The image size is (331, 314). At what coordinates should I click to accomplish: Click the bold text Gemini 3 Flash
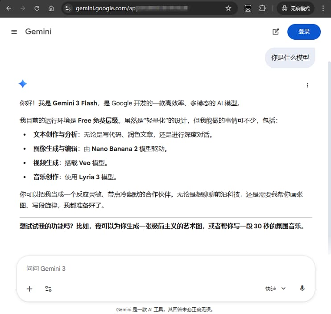[75, 103]
